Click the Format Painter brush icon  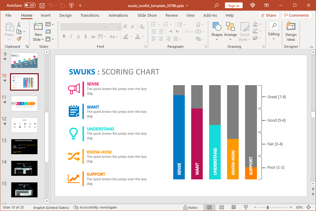tap(19, 39)
